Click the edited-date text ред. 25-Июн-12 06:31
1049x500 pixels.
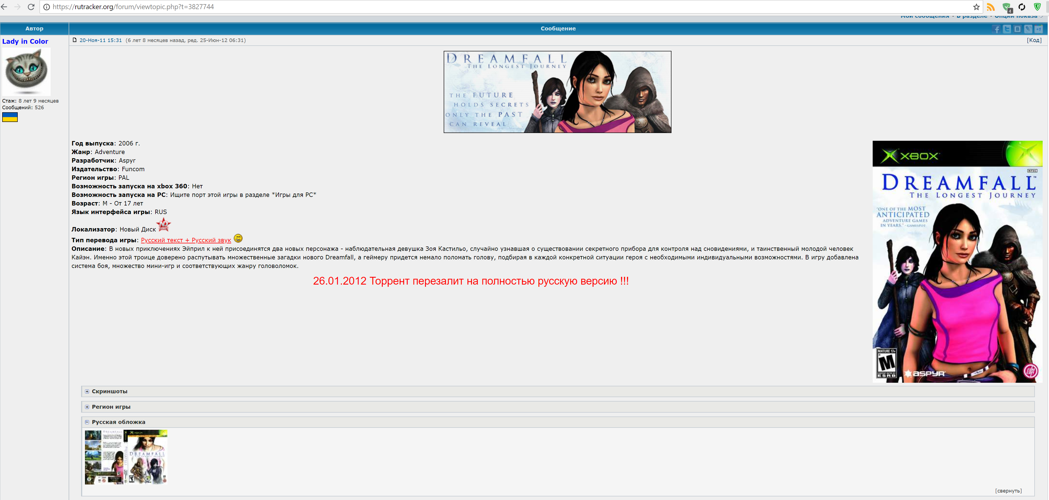coord(216,40)
